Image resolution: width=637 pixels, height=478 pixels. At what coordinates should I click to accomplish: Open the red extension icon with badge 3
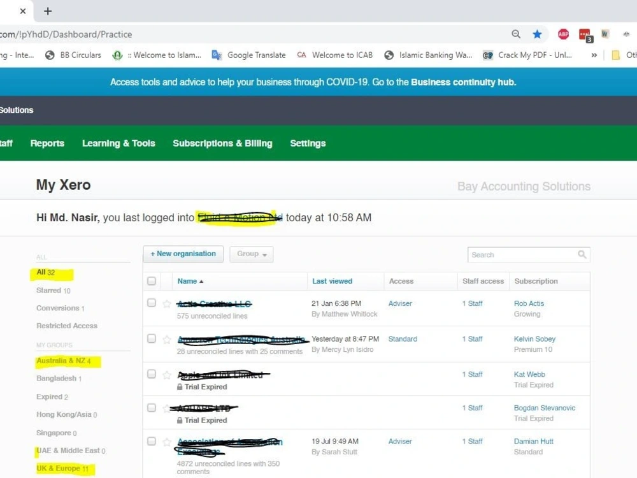click(x=585, y=35)
